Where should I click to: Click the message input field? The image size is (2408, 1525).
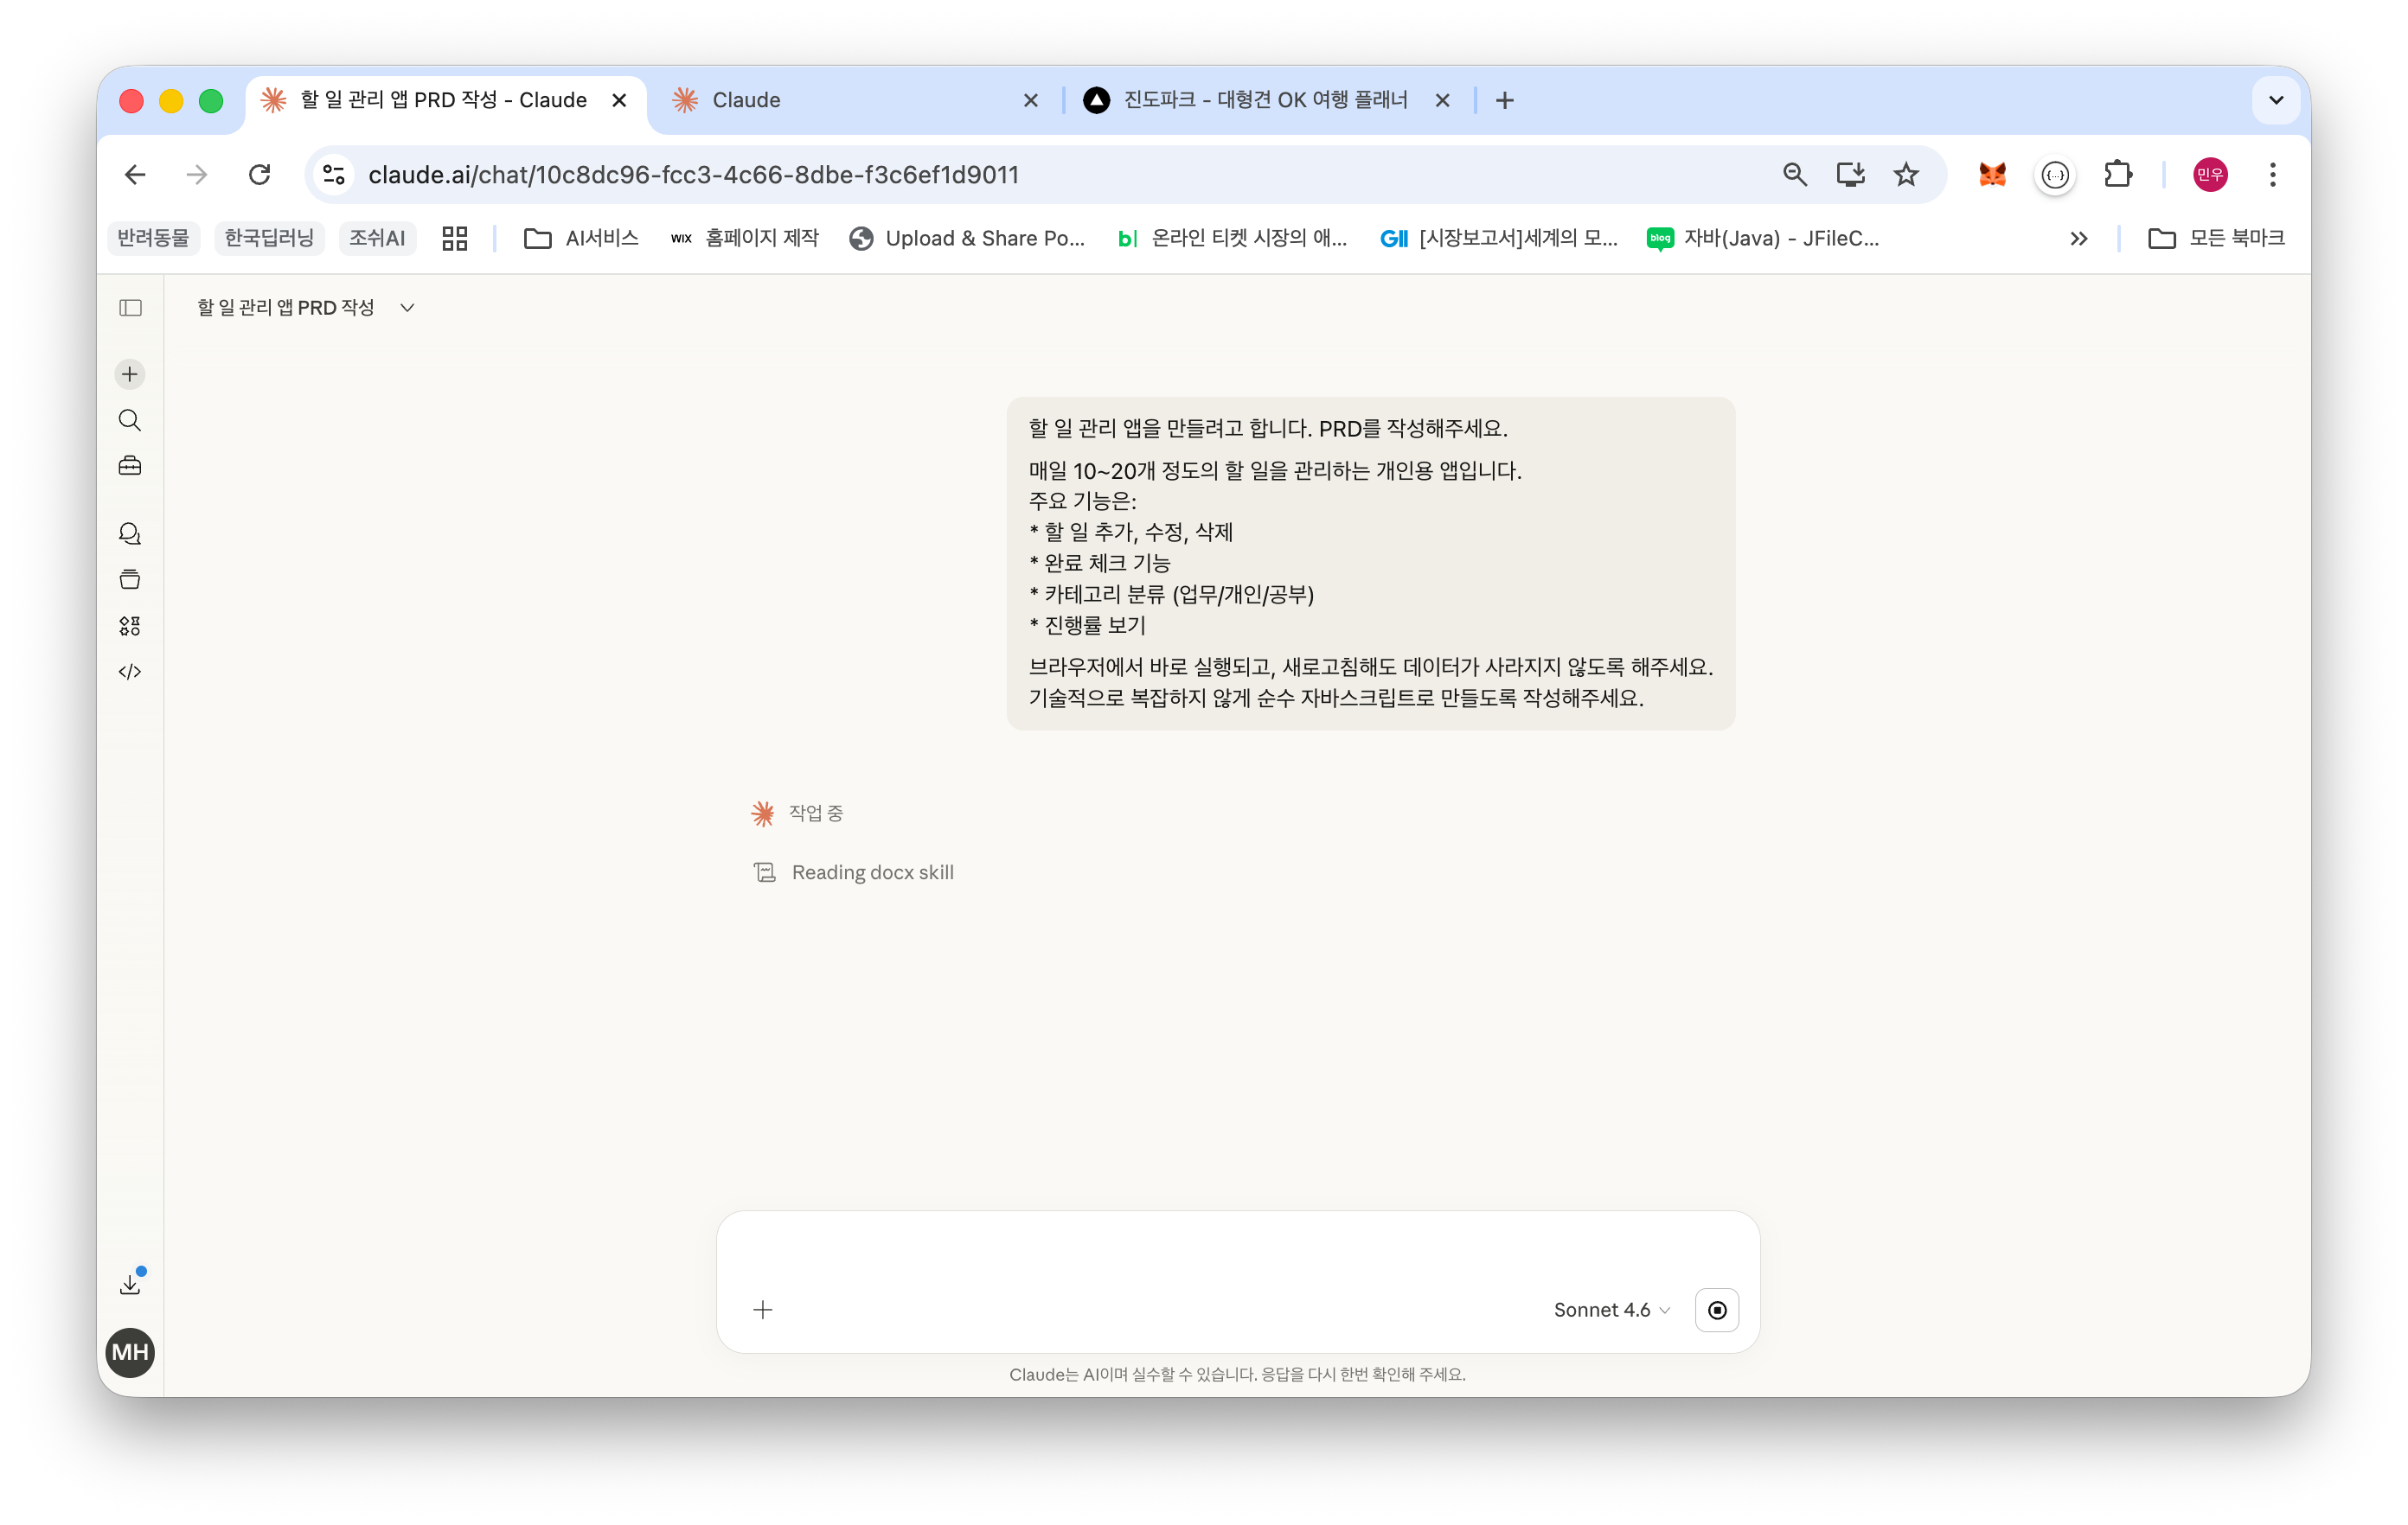click(1237, 1254)
